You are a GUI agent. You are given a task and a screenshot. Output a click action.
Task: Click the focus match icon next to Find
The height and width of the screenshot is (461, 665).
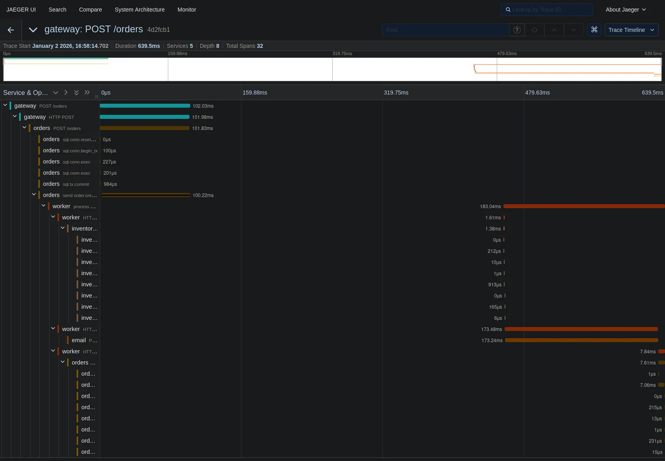tap(535, 30)
